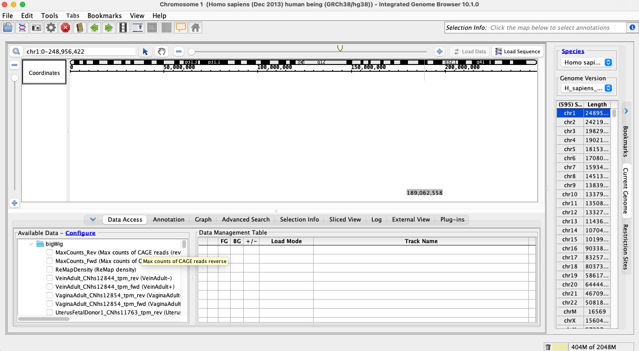Click the horizontal zoom slider handle
This screenshot has height=351, width=639.
(191, 51)
